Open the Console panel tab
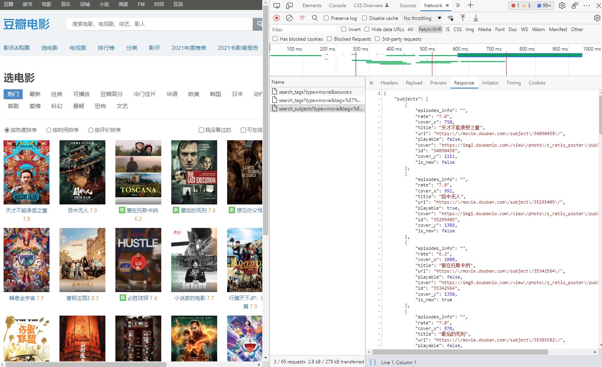The width and height of the screenshot is (602, 367). coord(337,6)
